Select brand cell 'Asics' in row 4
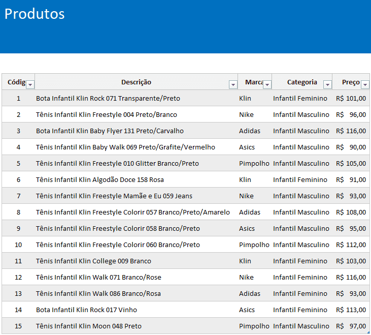This screenshot has width=371, height=335. (255, 147)
